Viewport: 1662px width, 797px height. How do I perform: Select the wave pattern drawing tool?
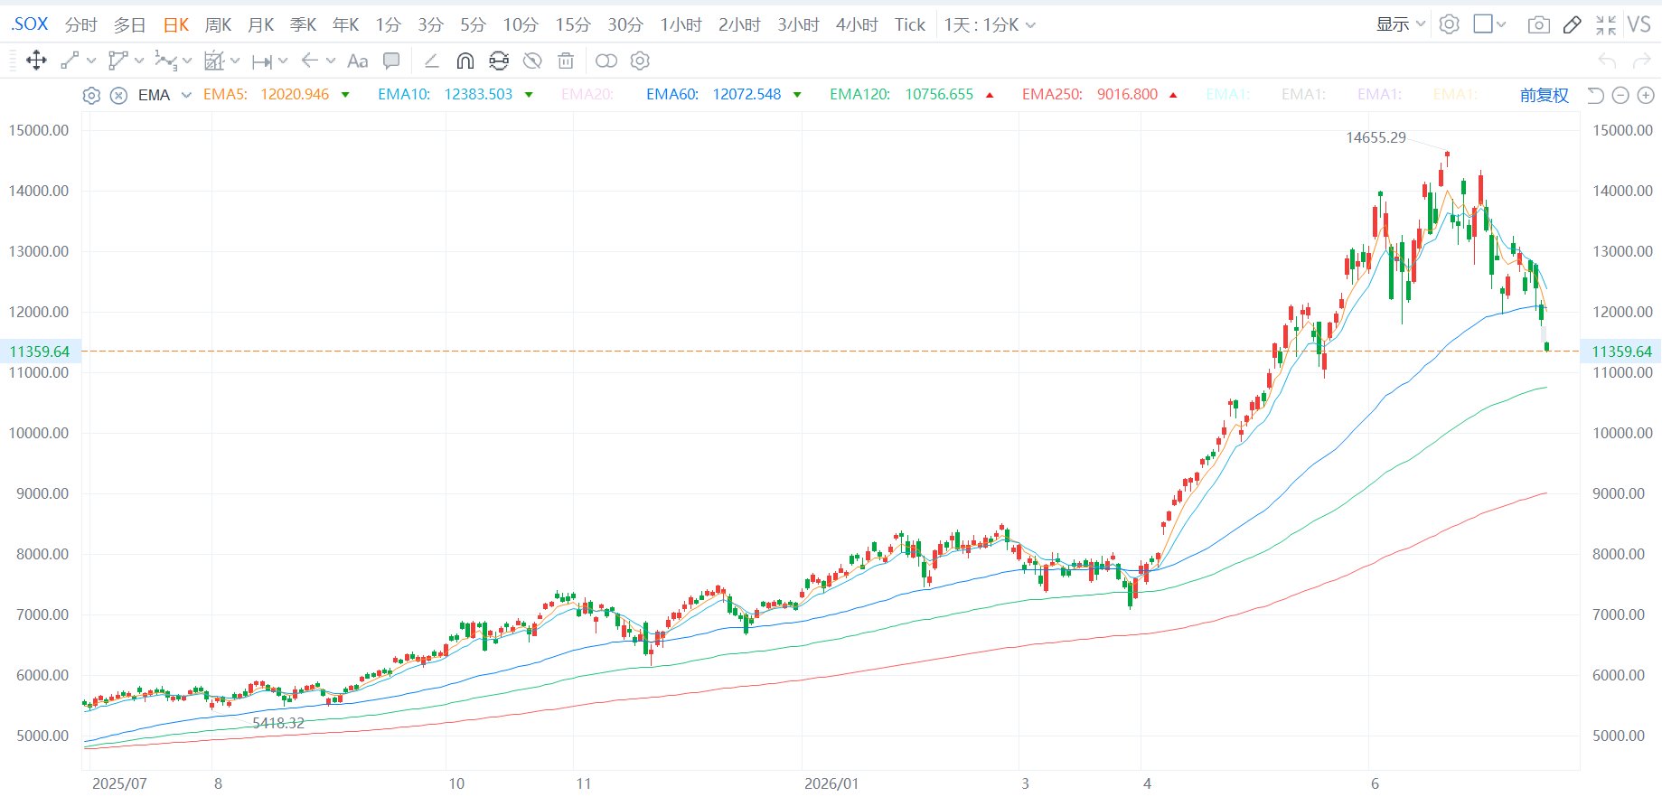pos(165,61)
